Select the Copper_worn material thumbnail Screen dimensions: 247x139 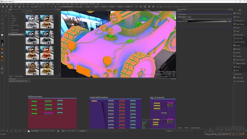point(47,52)
